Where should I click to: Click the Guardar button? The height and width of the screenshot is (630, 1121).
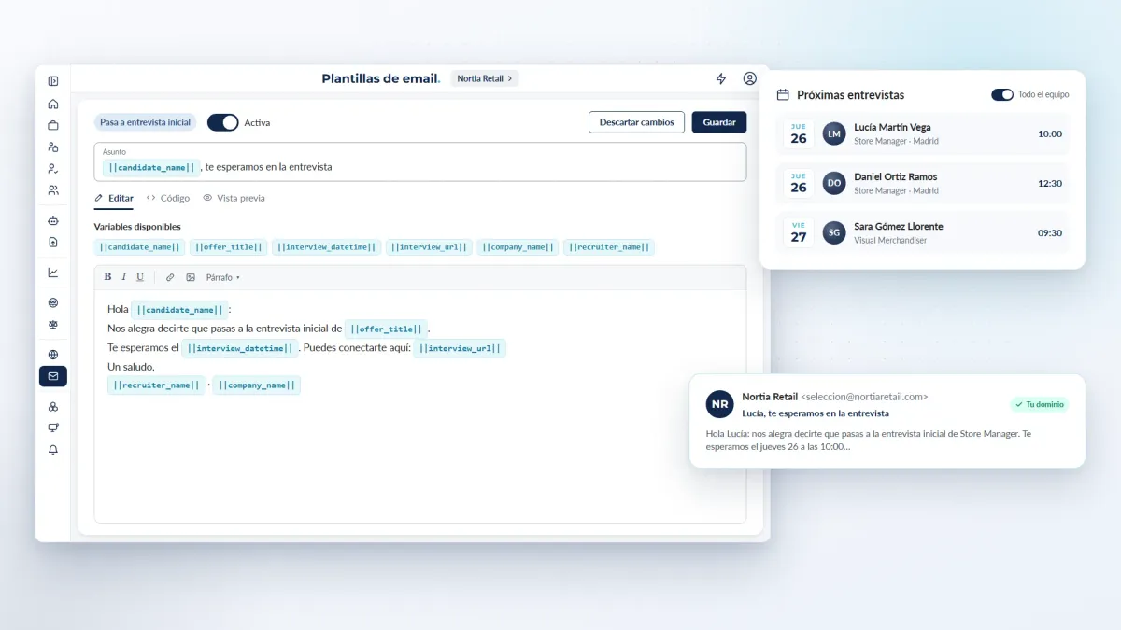[x=719, y=122]
